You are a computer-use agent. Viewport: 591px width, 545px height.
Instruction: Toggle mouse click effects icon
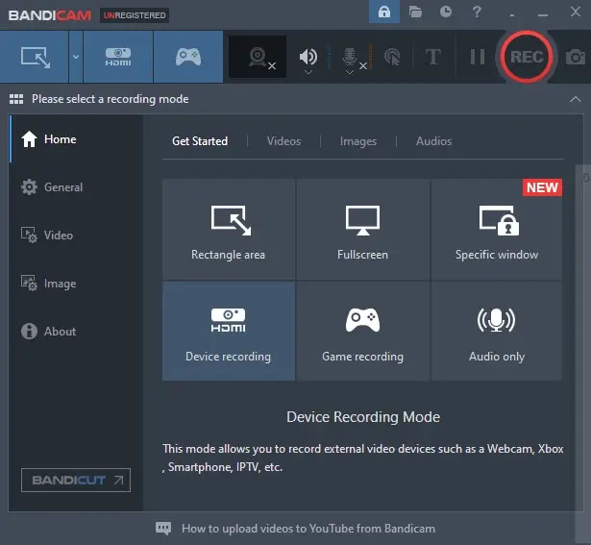point(392,57)
